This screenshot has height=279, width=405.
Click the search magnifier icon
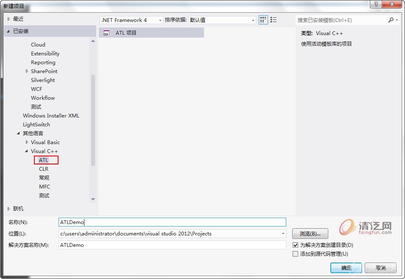coord(391,20)
